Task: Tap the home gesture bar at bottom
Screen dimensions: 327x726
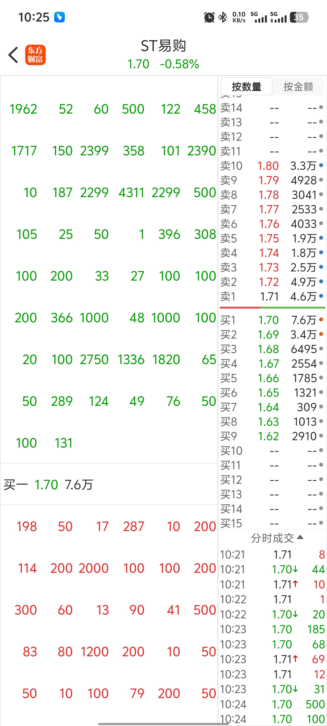Action: pos(163,724)
